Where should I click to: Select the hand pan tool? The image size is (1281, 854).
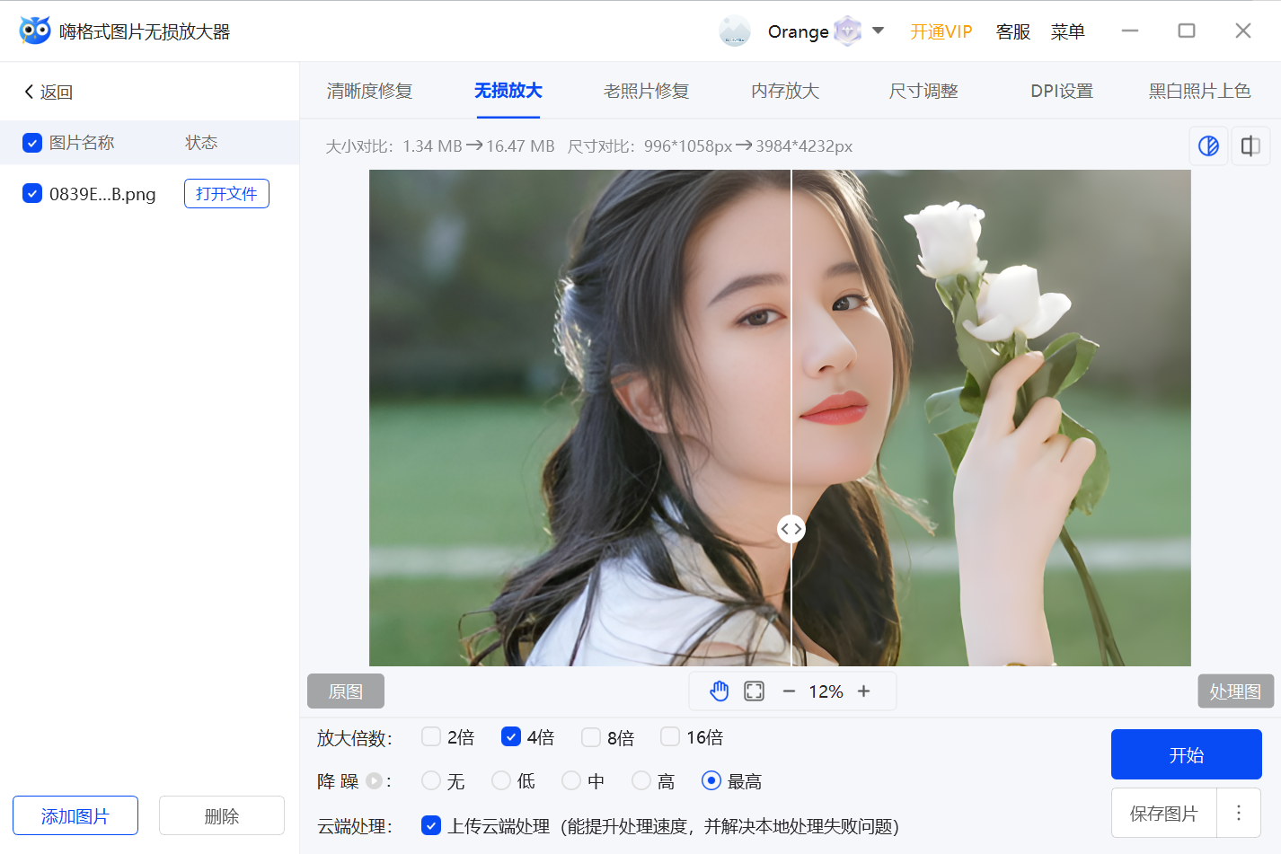720,691
